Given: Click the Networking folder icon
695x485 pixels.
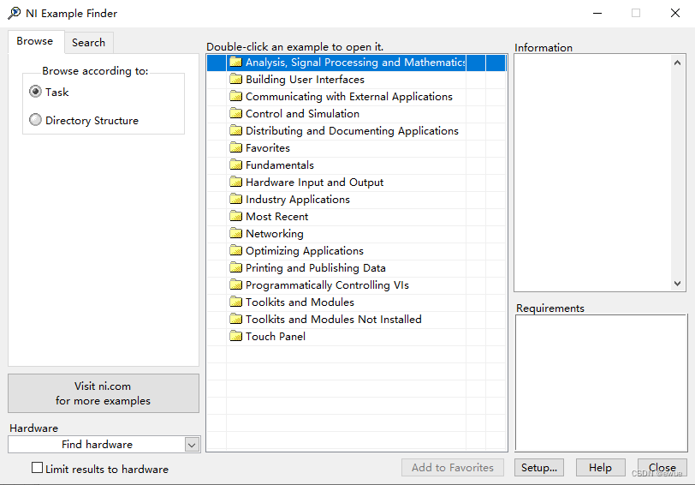Looking at the screenshot, I should point(236,233).
